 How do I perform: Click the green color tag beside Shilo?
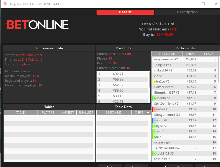point(152,137)
